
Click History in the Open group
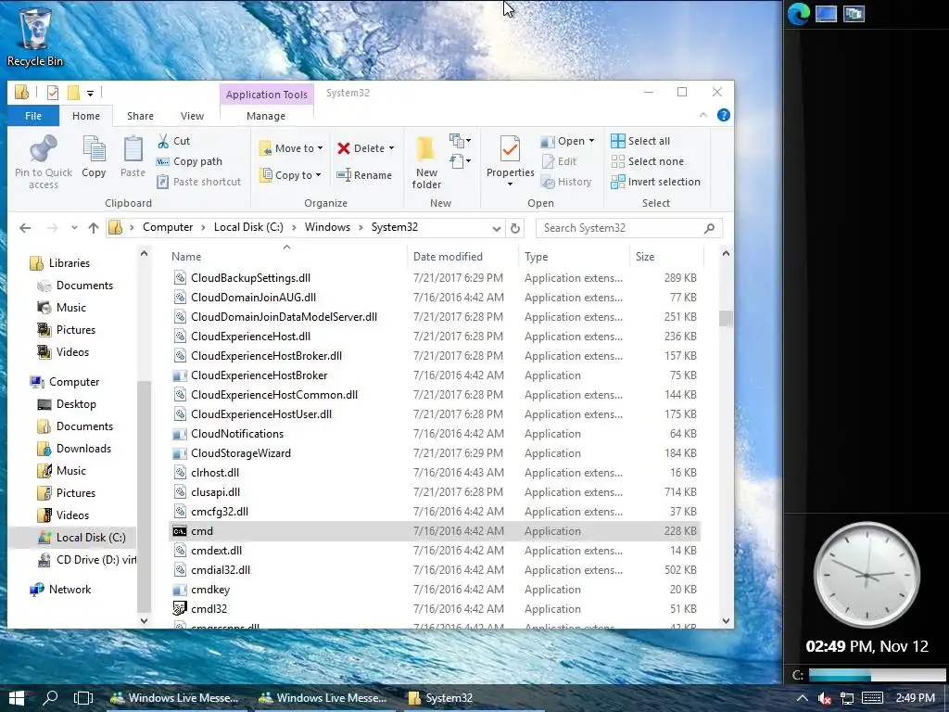pos(566,182)
